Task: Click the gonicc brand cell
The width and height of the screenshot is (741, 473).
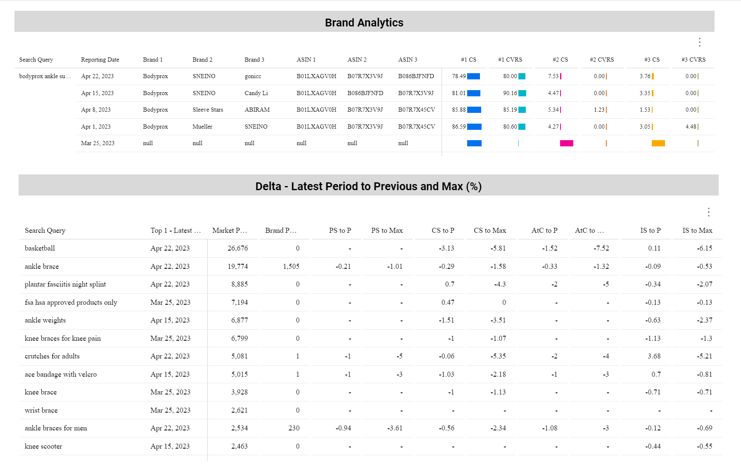Action: coord(253,76)
